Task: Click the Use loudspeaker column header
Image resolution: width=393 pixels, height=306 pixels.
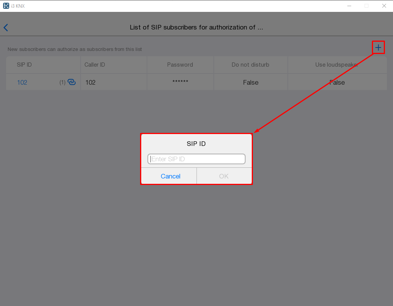Action: pyautogui.click(x=337, y=64)
